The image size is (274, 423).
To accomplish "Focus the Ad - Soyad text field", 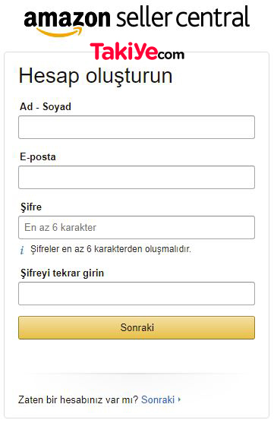I will tap(137, 127).
